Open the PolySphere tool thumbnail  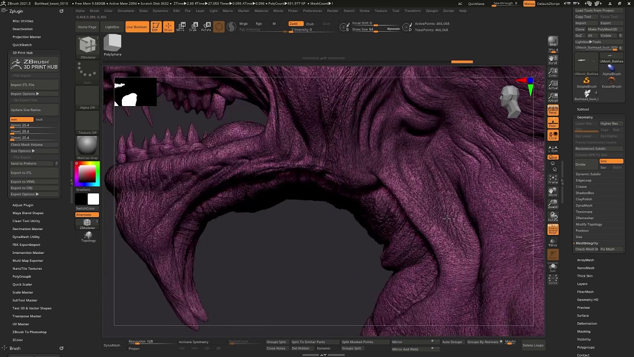coord(112,46)
